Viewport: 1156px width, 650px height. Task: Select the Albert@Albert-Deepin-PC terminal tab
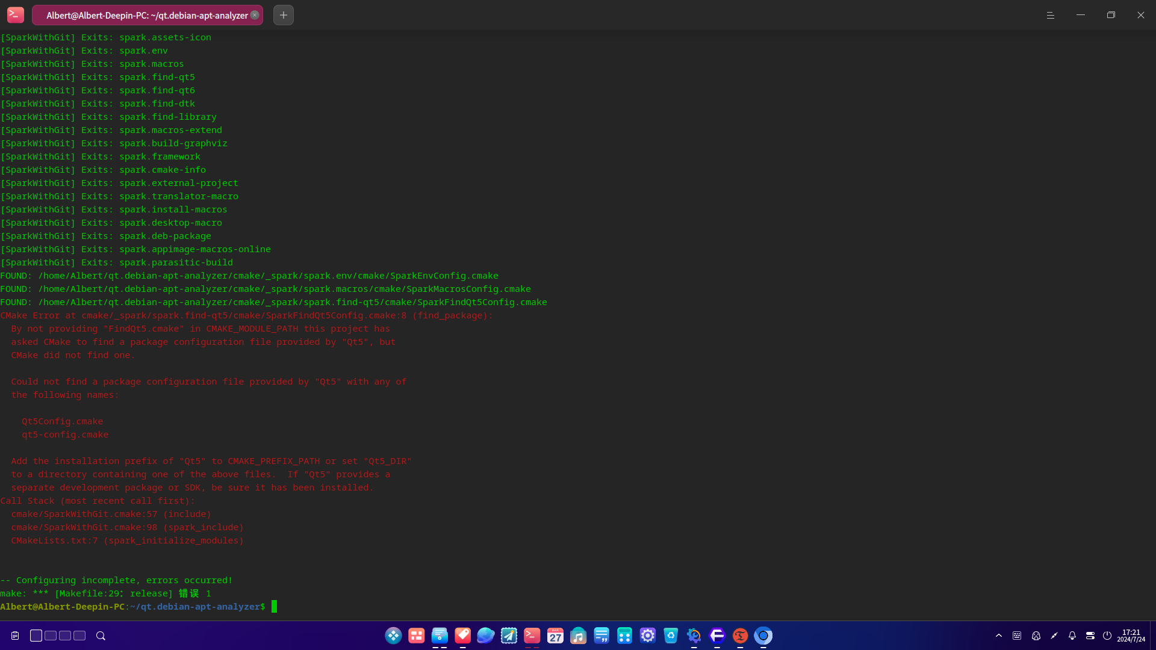tap(147, 15)
